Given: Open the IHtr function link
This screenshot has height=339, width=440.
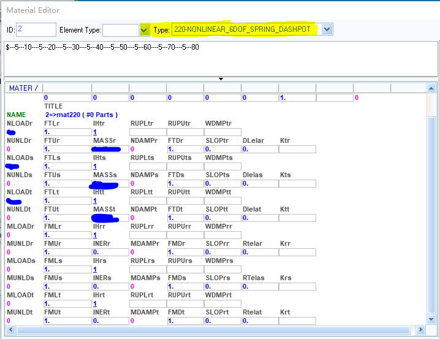Looking at the screenshot, I should point(95,132).
